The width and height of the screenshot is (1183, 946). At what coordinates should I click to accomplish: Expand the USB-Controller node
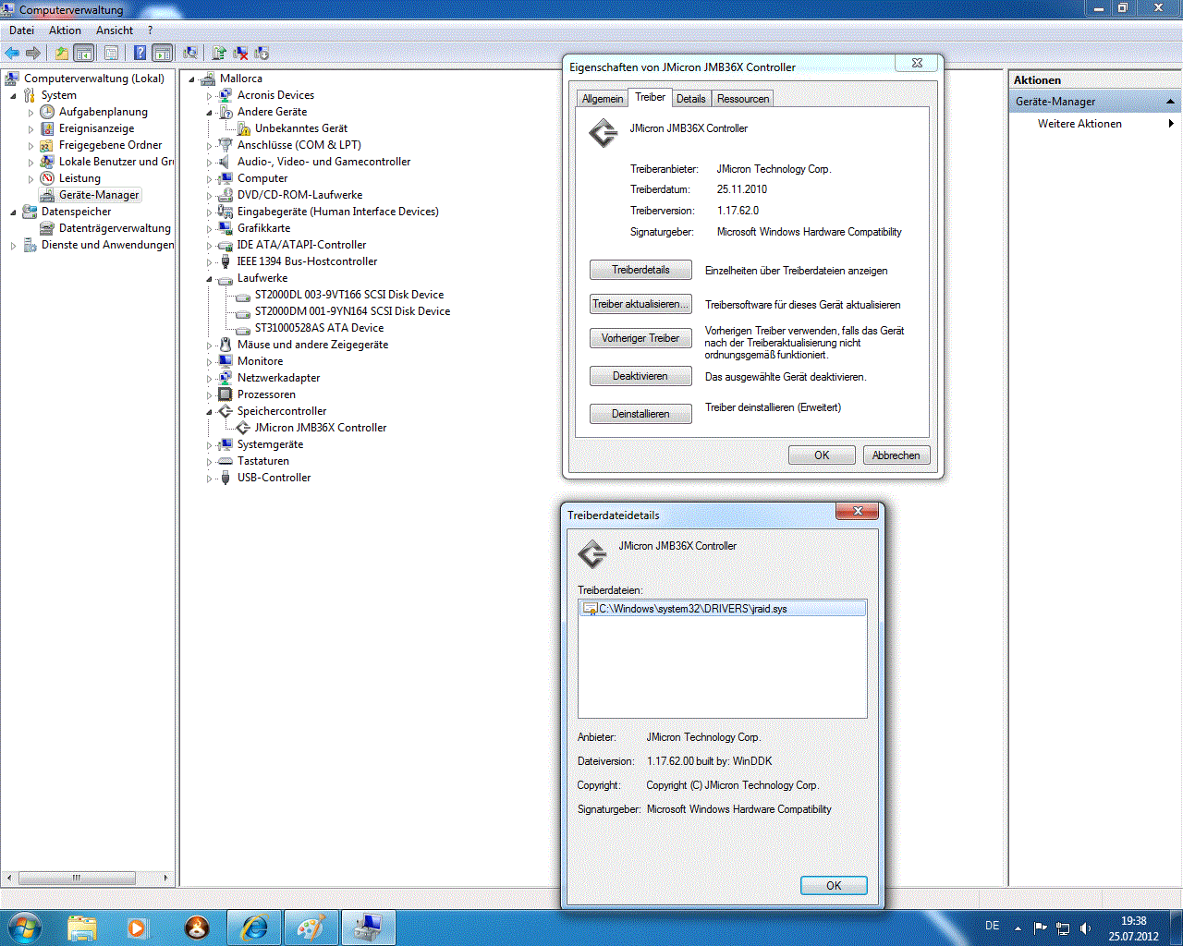[x=209, y=479]
